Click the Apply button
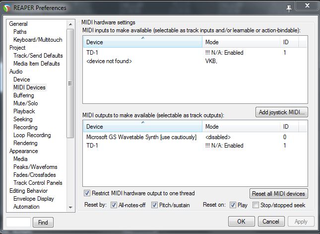This screenshot has width=320, height=234. [301, 222]
